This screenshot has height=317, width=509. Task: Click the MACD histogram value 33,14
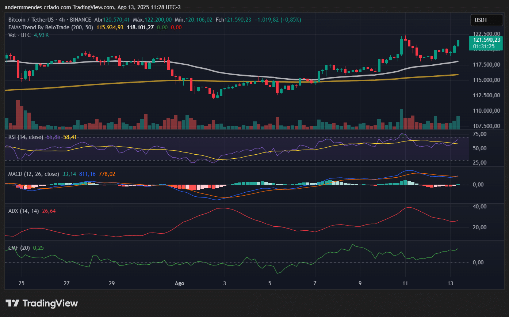(x=69, y=174)
